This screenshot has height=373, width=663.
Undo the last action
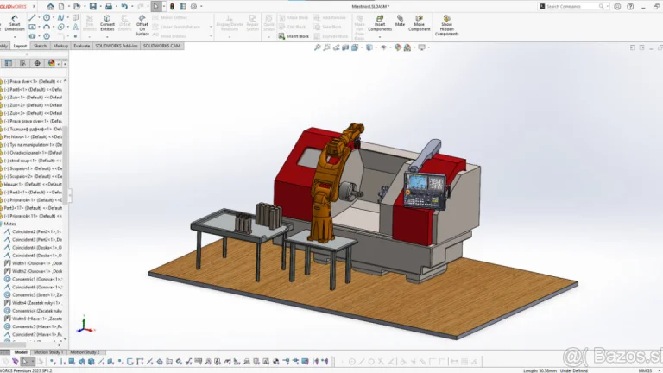click(x=124, y=6)
